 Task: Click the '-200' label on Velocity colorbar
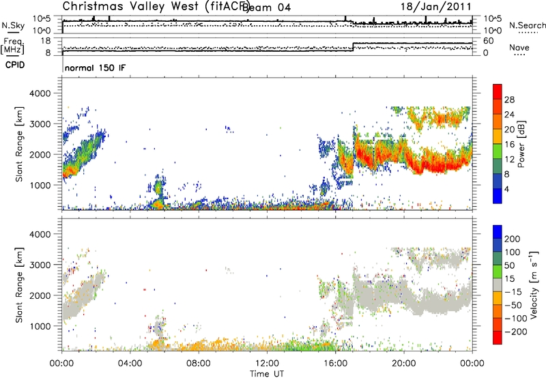[516, 332]
